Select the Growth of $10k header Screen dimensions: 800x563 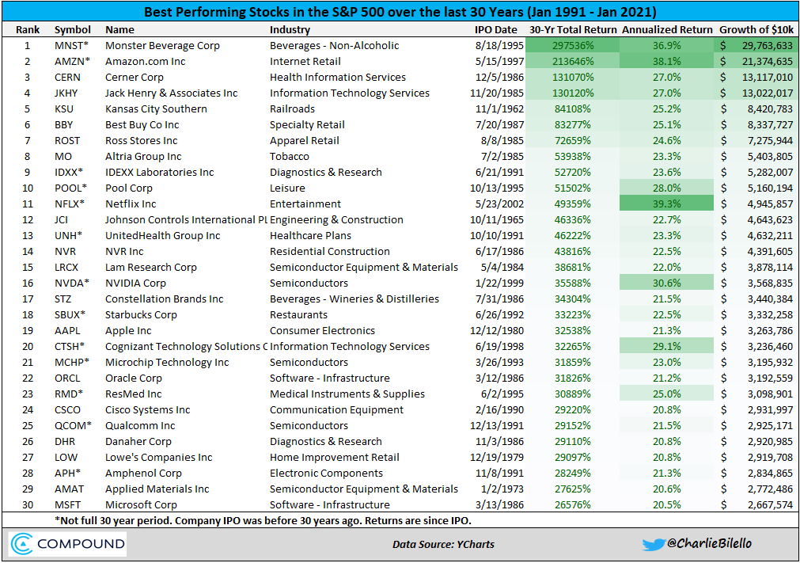(756, 29)
